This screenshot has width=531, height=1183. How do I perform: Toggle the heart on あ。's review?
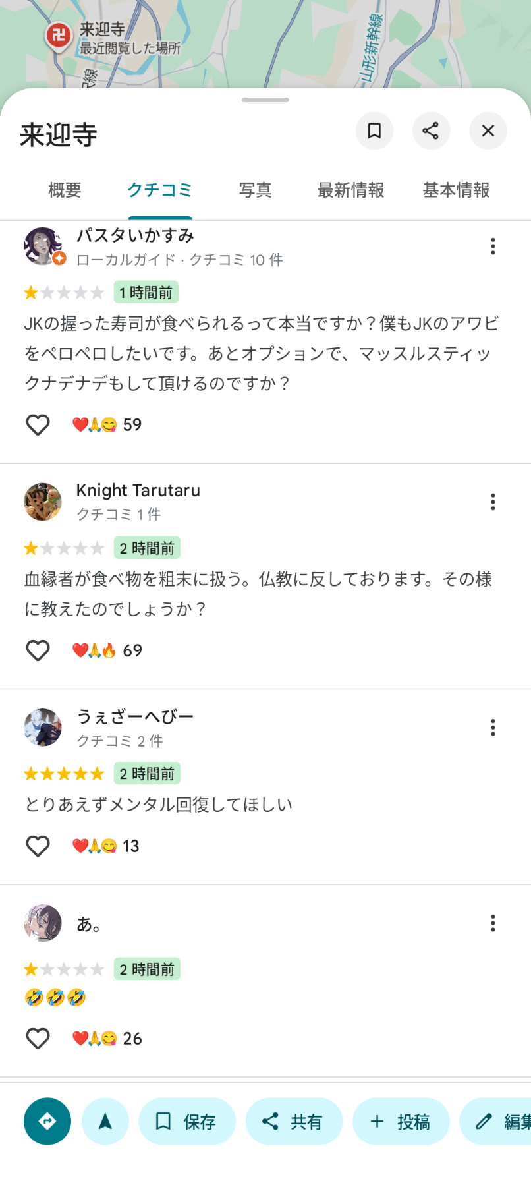pyautogui.click(x=38, y=1039)
